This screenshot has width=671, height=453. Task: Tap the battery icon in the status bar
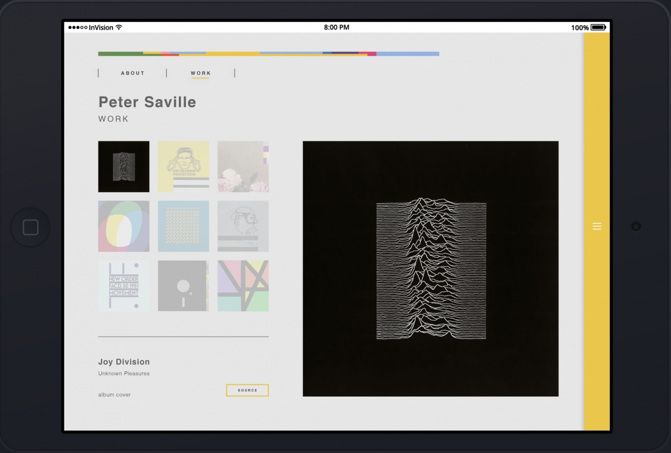pyautogui.click(x=598, y=27)
